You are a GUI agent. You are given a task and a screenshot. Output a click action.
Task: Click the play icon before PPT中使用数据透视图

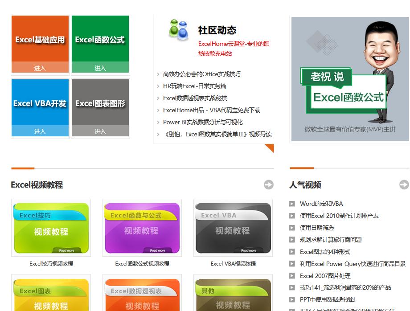point(292,299)
